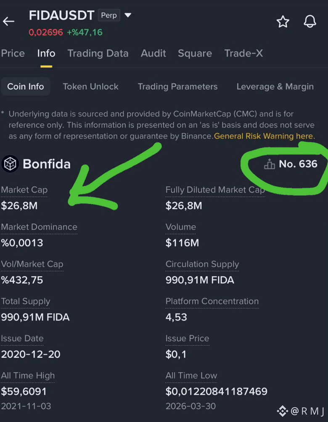Add FIDAUSDT to favorites with star

283,21
